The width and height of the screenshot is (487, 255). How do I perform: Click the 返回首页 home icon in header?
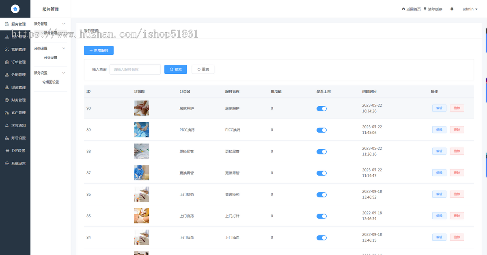[403, 9]
